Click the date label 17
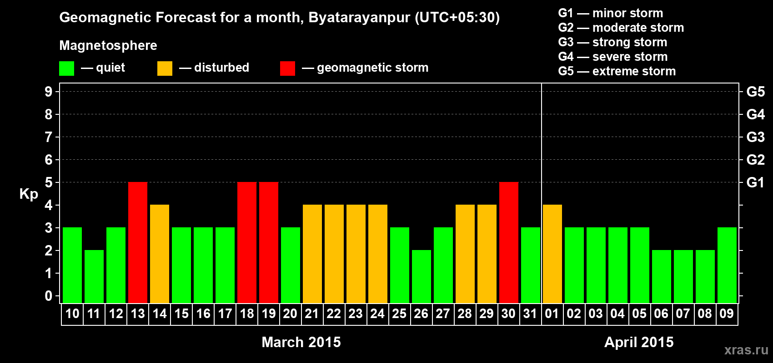The height and width of the screenshot is (363, 773). 225,314
